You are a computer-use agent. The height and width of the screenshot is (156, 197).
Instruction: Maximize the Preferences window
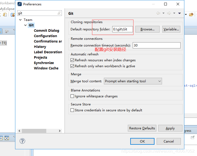[166, 4]
